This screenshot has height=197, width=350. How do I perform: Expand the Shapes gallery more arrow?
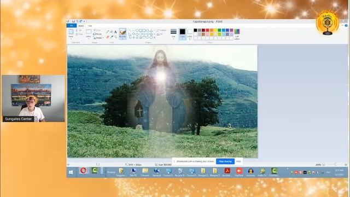[x=154, y=38]
